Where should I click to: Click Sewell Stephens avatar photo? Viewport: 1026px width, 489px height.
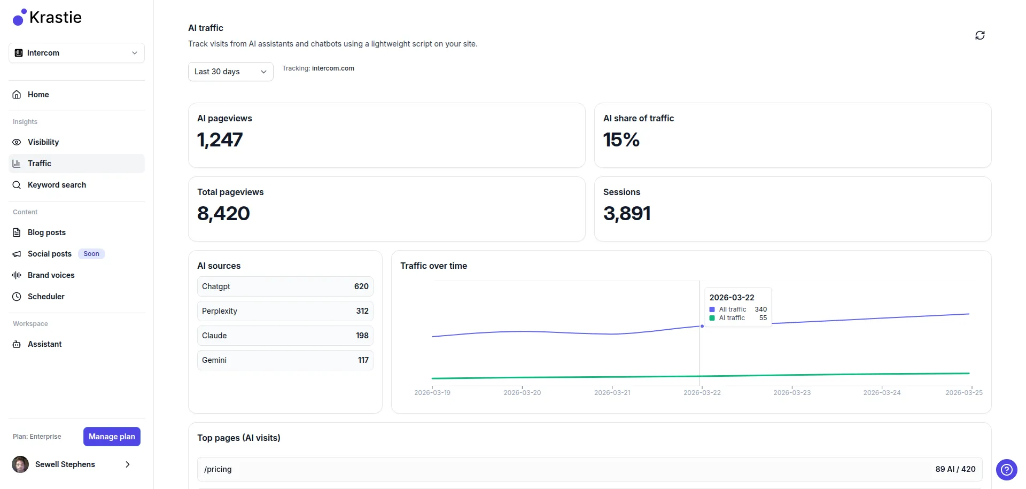pos(20,464)
